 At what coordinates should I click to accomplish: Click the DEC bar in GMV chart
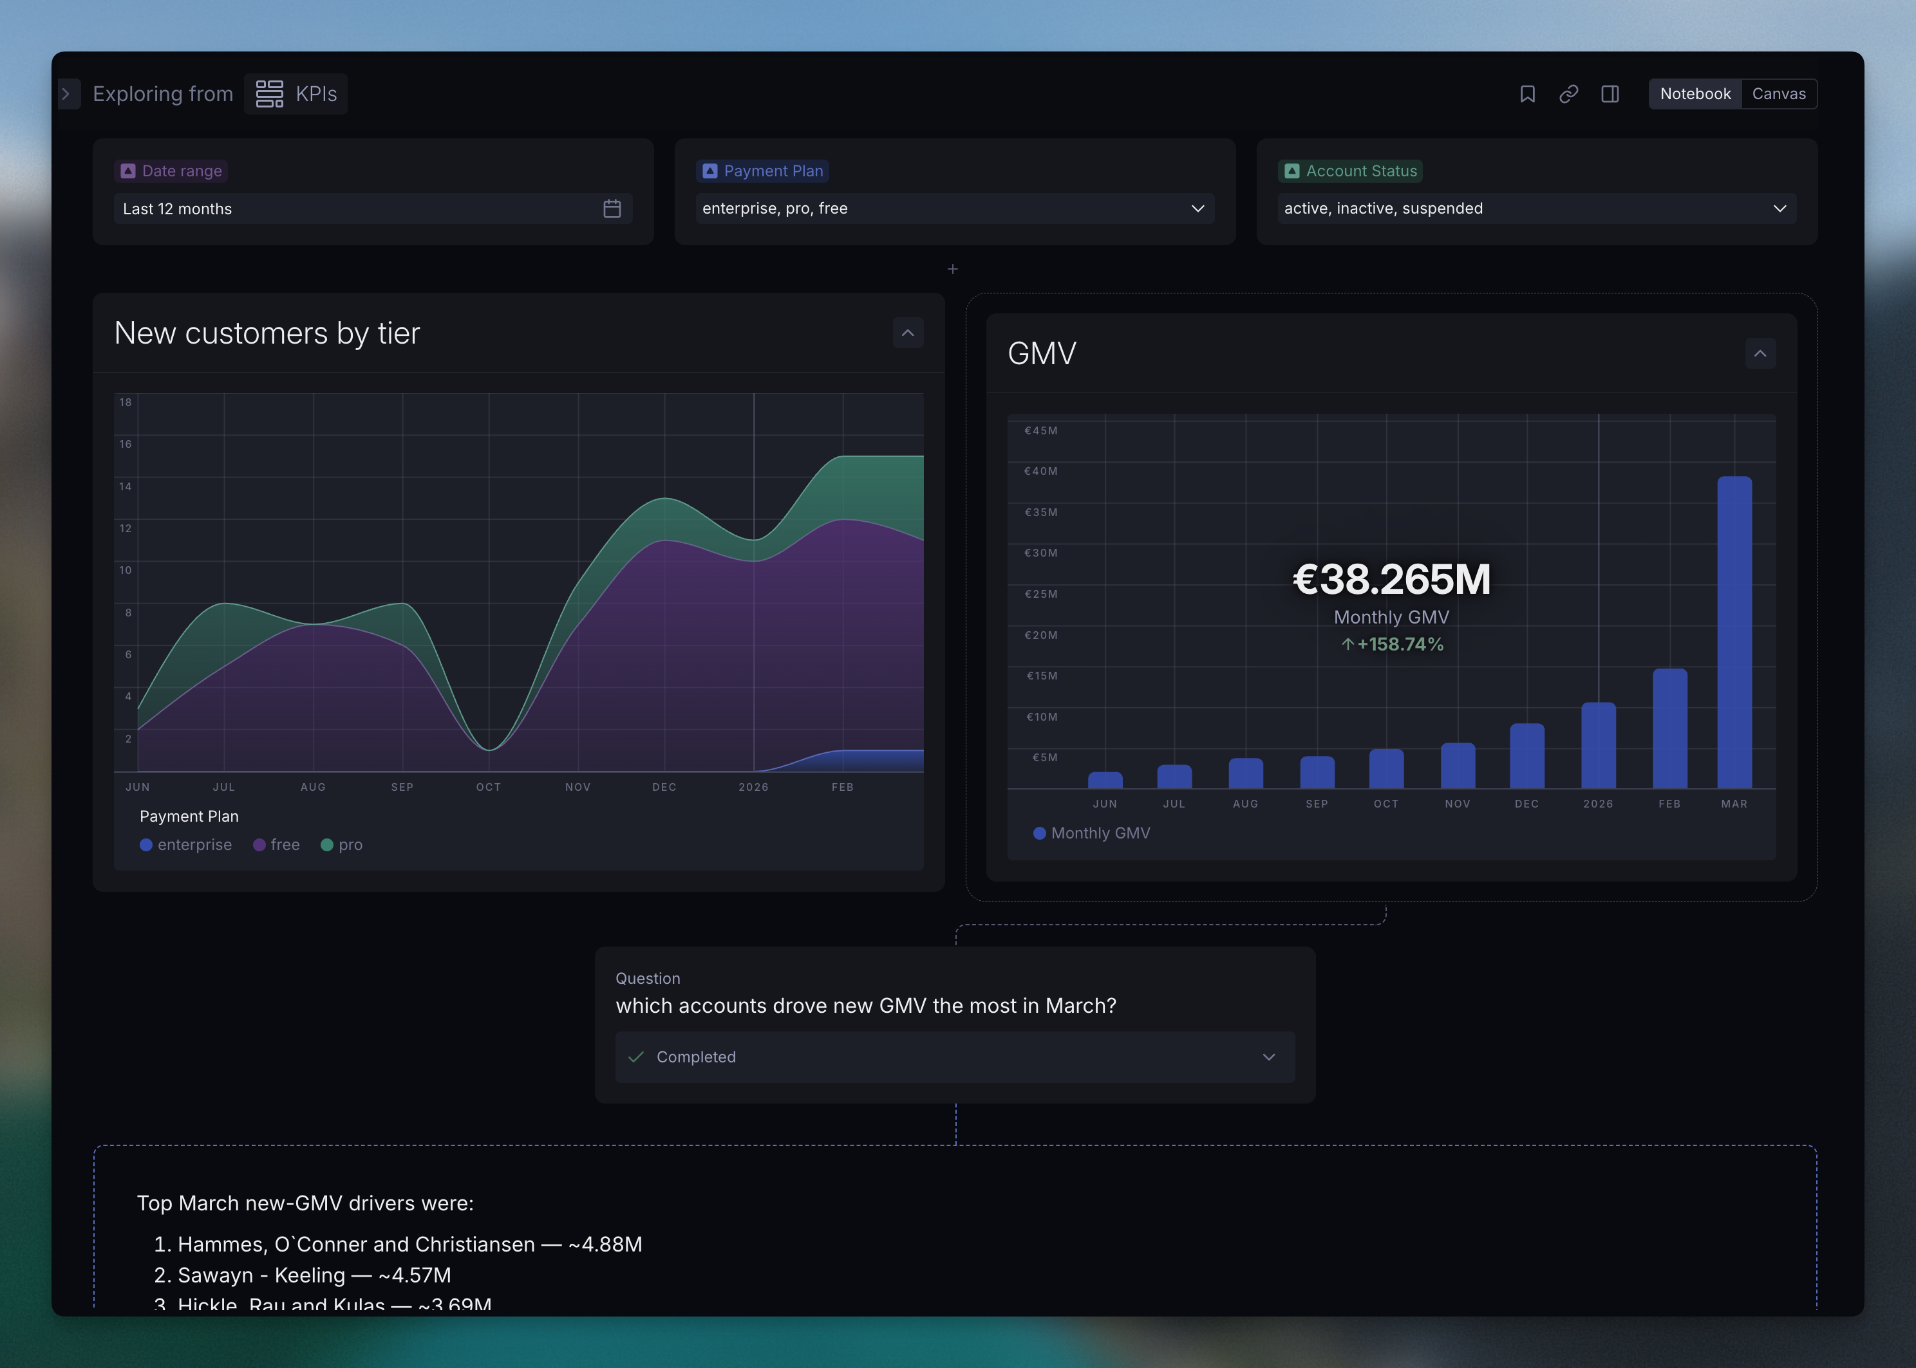(1526, 757)
